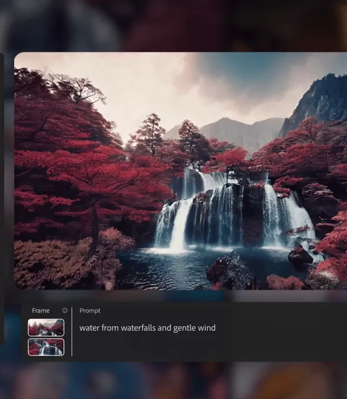Click the vertical divider between Frame and Prompt
The height and width of the screenshot is (399, 347).
click(x=72, y=331)
